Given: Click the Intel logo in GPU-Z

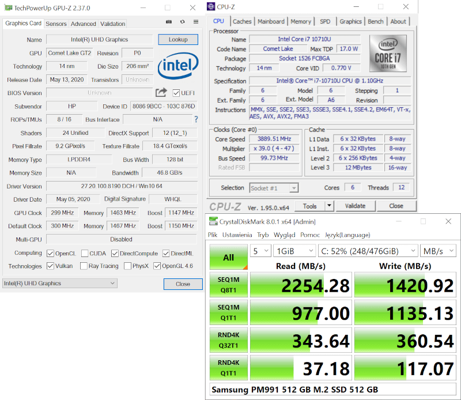Looking at the screenshot, I should [178, 66].
